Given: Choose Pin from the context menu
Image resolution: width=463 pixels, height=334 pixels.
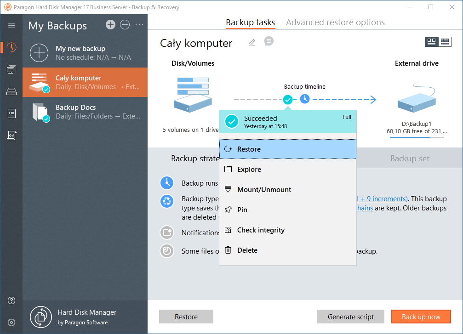Looking at the screenshot, I should (x=288, y=210).
